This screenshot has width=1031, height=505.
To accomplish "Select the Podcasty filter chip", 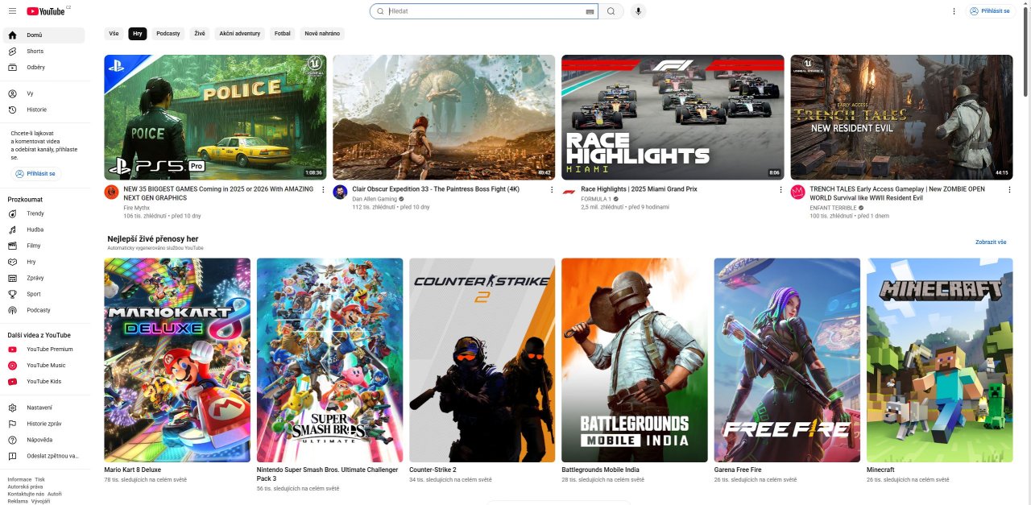I will click(168, 34).
